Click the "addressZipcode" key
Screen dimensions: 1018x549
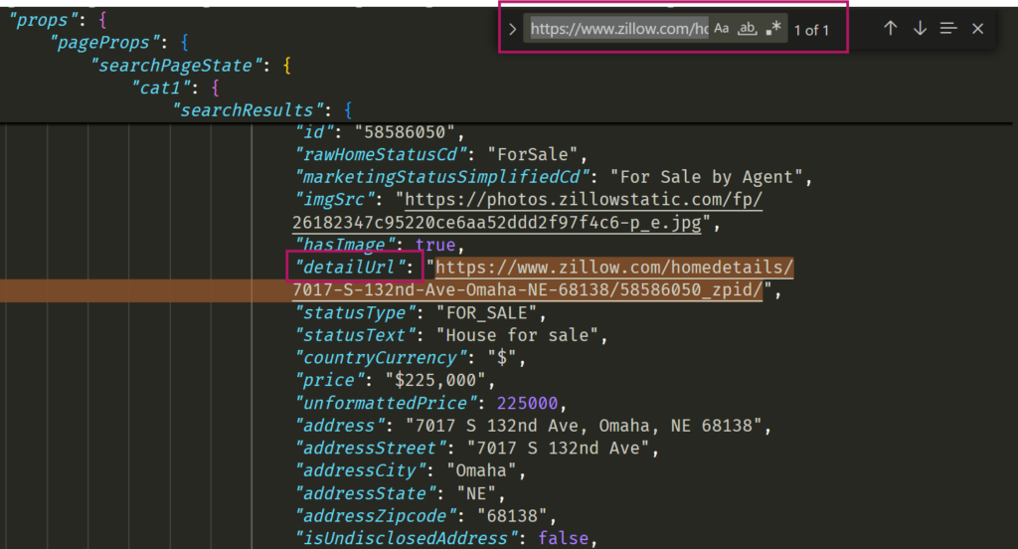coord(375,516)
